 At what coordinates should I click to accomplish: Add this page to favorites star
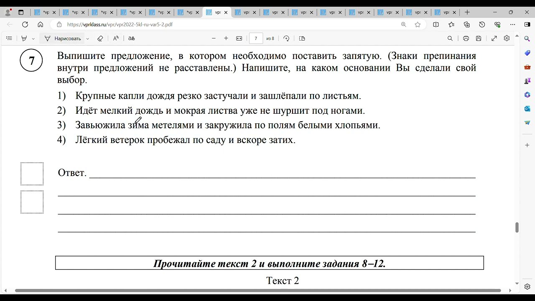click(x=418, y=25)
